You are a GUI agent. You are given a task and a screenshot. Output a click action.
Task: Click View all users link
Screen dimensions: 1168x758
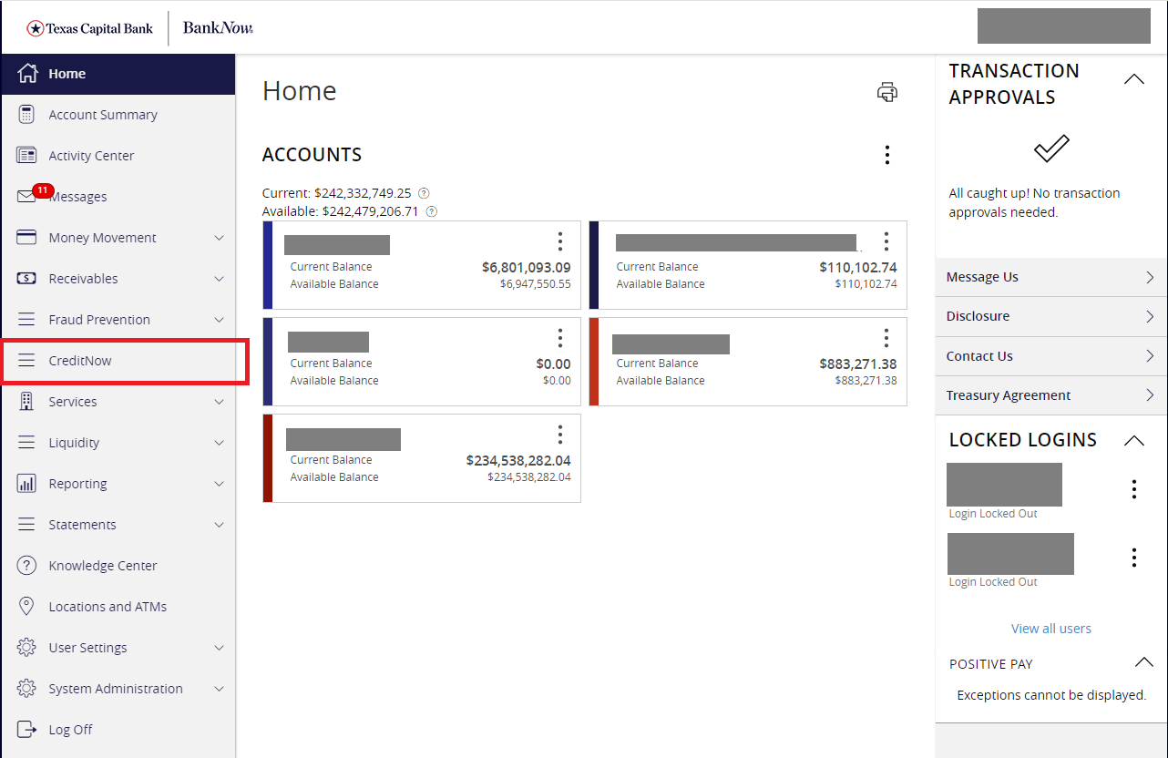(x=1051, y=629)
